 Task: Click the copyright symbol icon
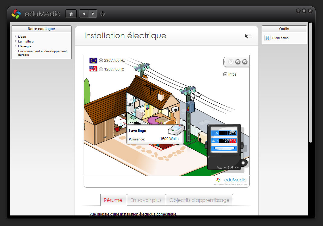click(x=103, y=14)
